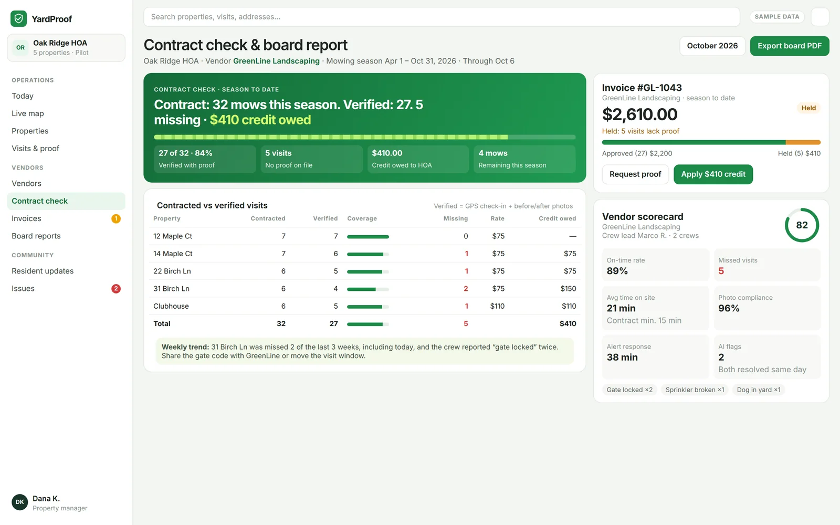The height and width of the screenshot is (525, 840).
Task: Click the DK user avatar
Action: [20, 502]
